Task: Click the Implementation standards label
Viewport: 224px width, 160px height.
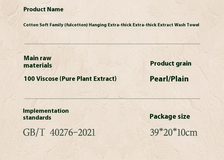Action: pyautogui.click(x=46, y=114)
